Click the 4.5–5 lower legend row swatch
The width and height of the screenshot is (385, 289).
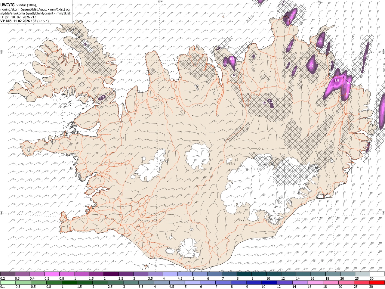coord(177,282)
